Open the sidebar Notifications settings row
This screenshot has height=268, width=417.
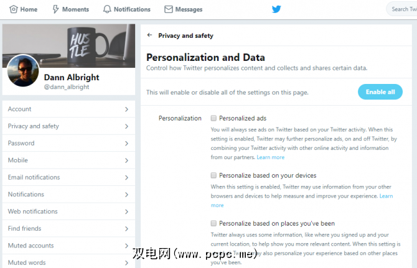tap(68, 194)
